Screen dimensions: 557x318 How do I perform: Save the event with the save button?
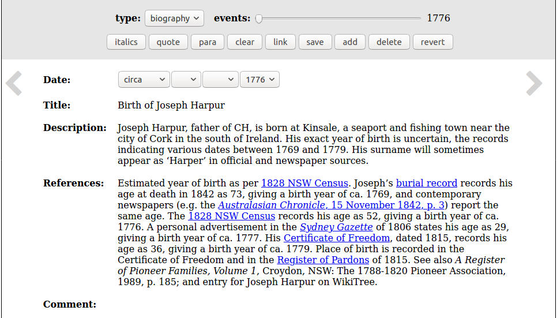[315, 42]
